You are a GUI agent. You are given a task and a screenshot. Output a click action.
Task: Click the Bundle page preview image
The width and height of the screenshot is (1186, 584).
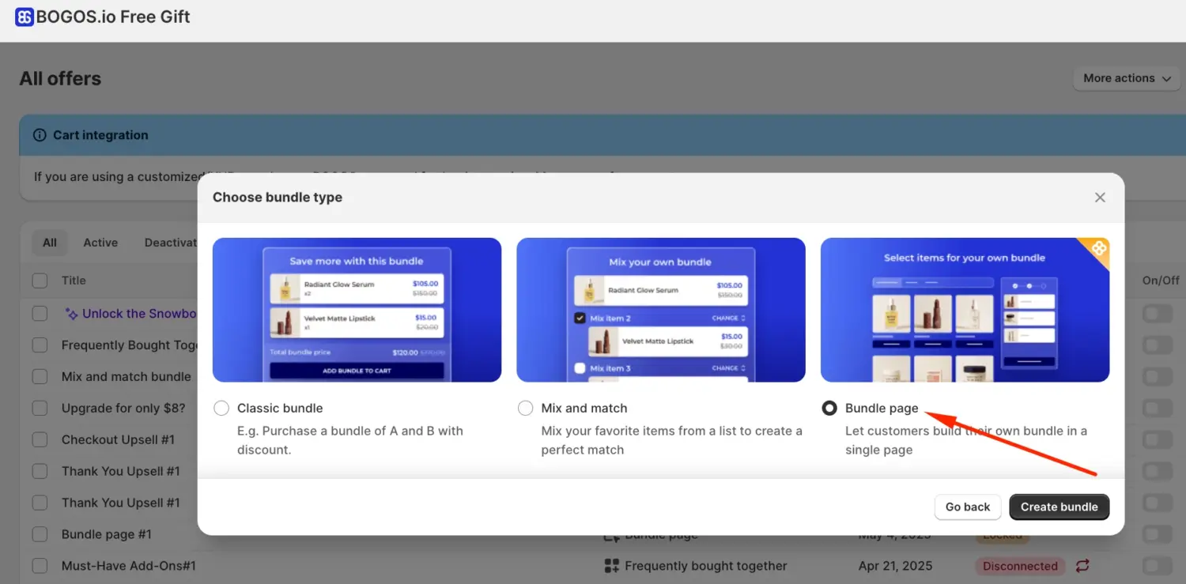(x=965, y=310)
